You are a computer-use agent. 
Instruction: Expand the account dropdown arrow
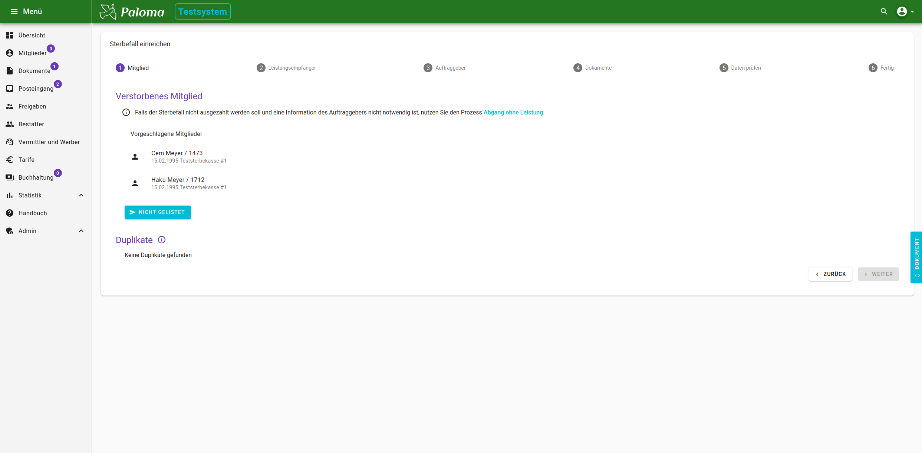pos(913,12)
